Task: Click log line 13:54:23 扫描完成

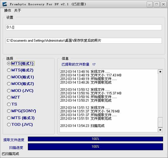Action: [x=82, y=126]
